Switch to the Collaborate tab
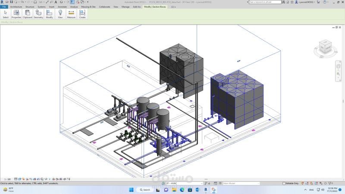The image size is (345, 194). tap(104, 7)
